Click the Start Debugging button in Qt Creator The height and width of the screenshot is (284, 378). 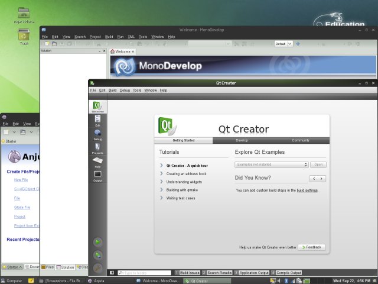coord(97,255)
